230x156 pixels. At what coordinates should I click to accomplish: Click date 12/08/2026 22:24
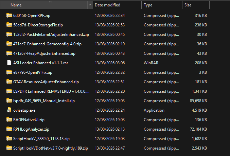(x=110, y=110)
